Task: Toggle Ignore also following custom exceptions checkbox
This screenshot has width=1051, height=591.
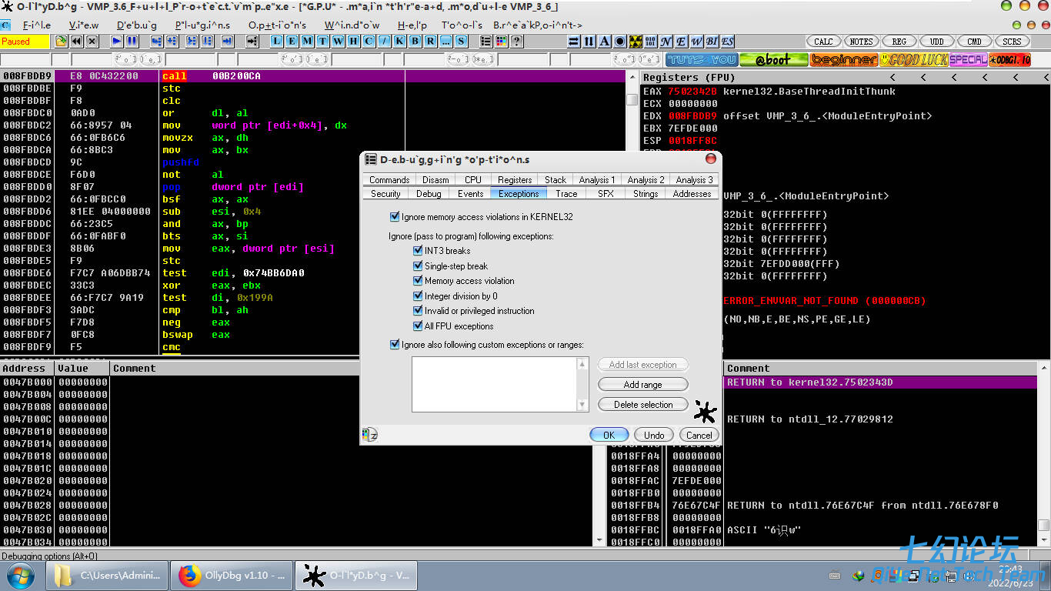Action: [x=395, y=345]
